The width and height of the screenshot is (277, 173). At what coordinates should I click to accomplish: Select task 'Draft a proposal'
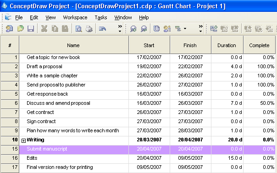tap(44, 67)
